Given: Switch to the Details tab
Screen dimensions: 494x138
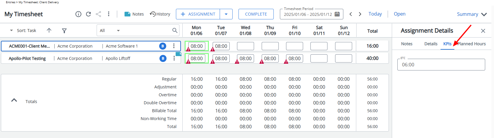Looking at the screenshot, I should click(431, 44).
